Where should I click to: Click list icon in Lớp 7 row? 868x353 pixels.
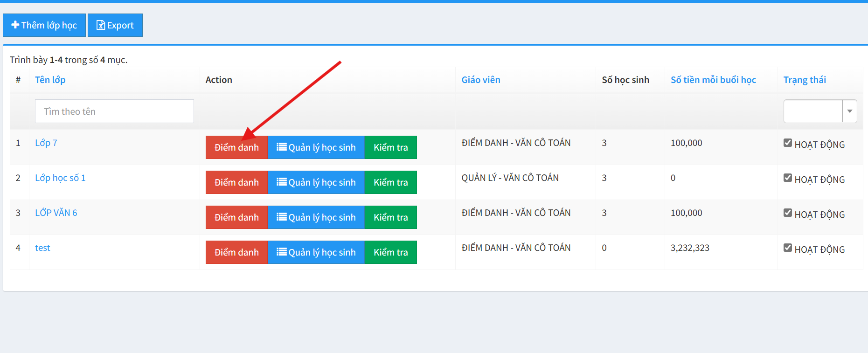pyautogui.click(x=282, y=147)
